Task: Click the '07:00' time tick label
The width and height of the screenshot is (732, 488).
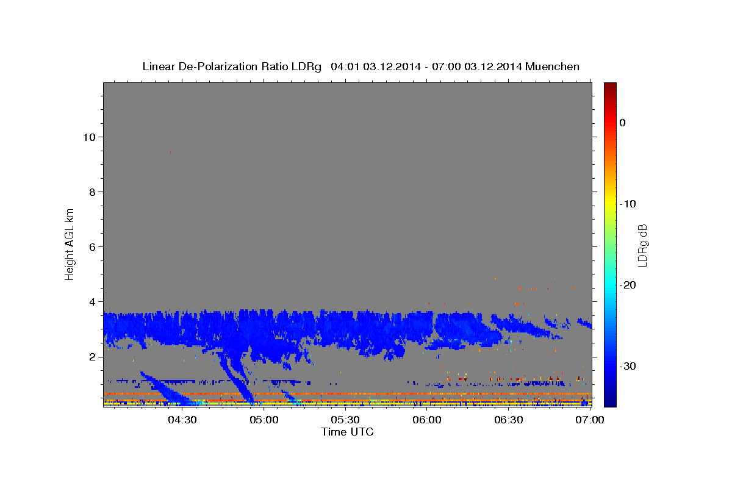Action: (590, 420)
